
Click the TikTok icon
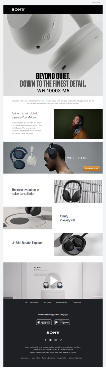(61, 340)
